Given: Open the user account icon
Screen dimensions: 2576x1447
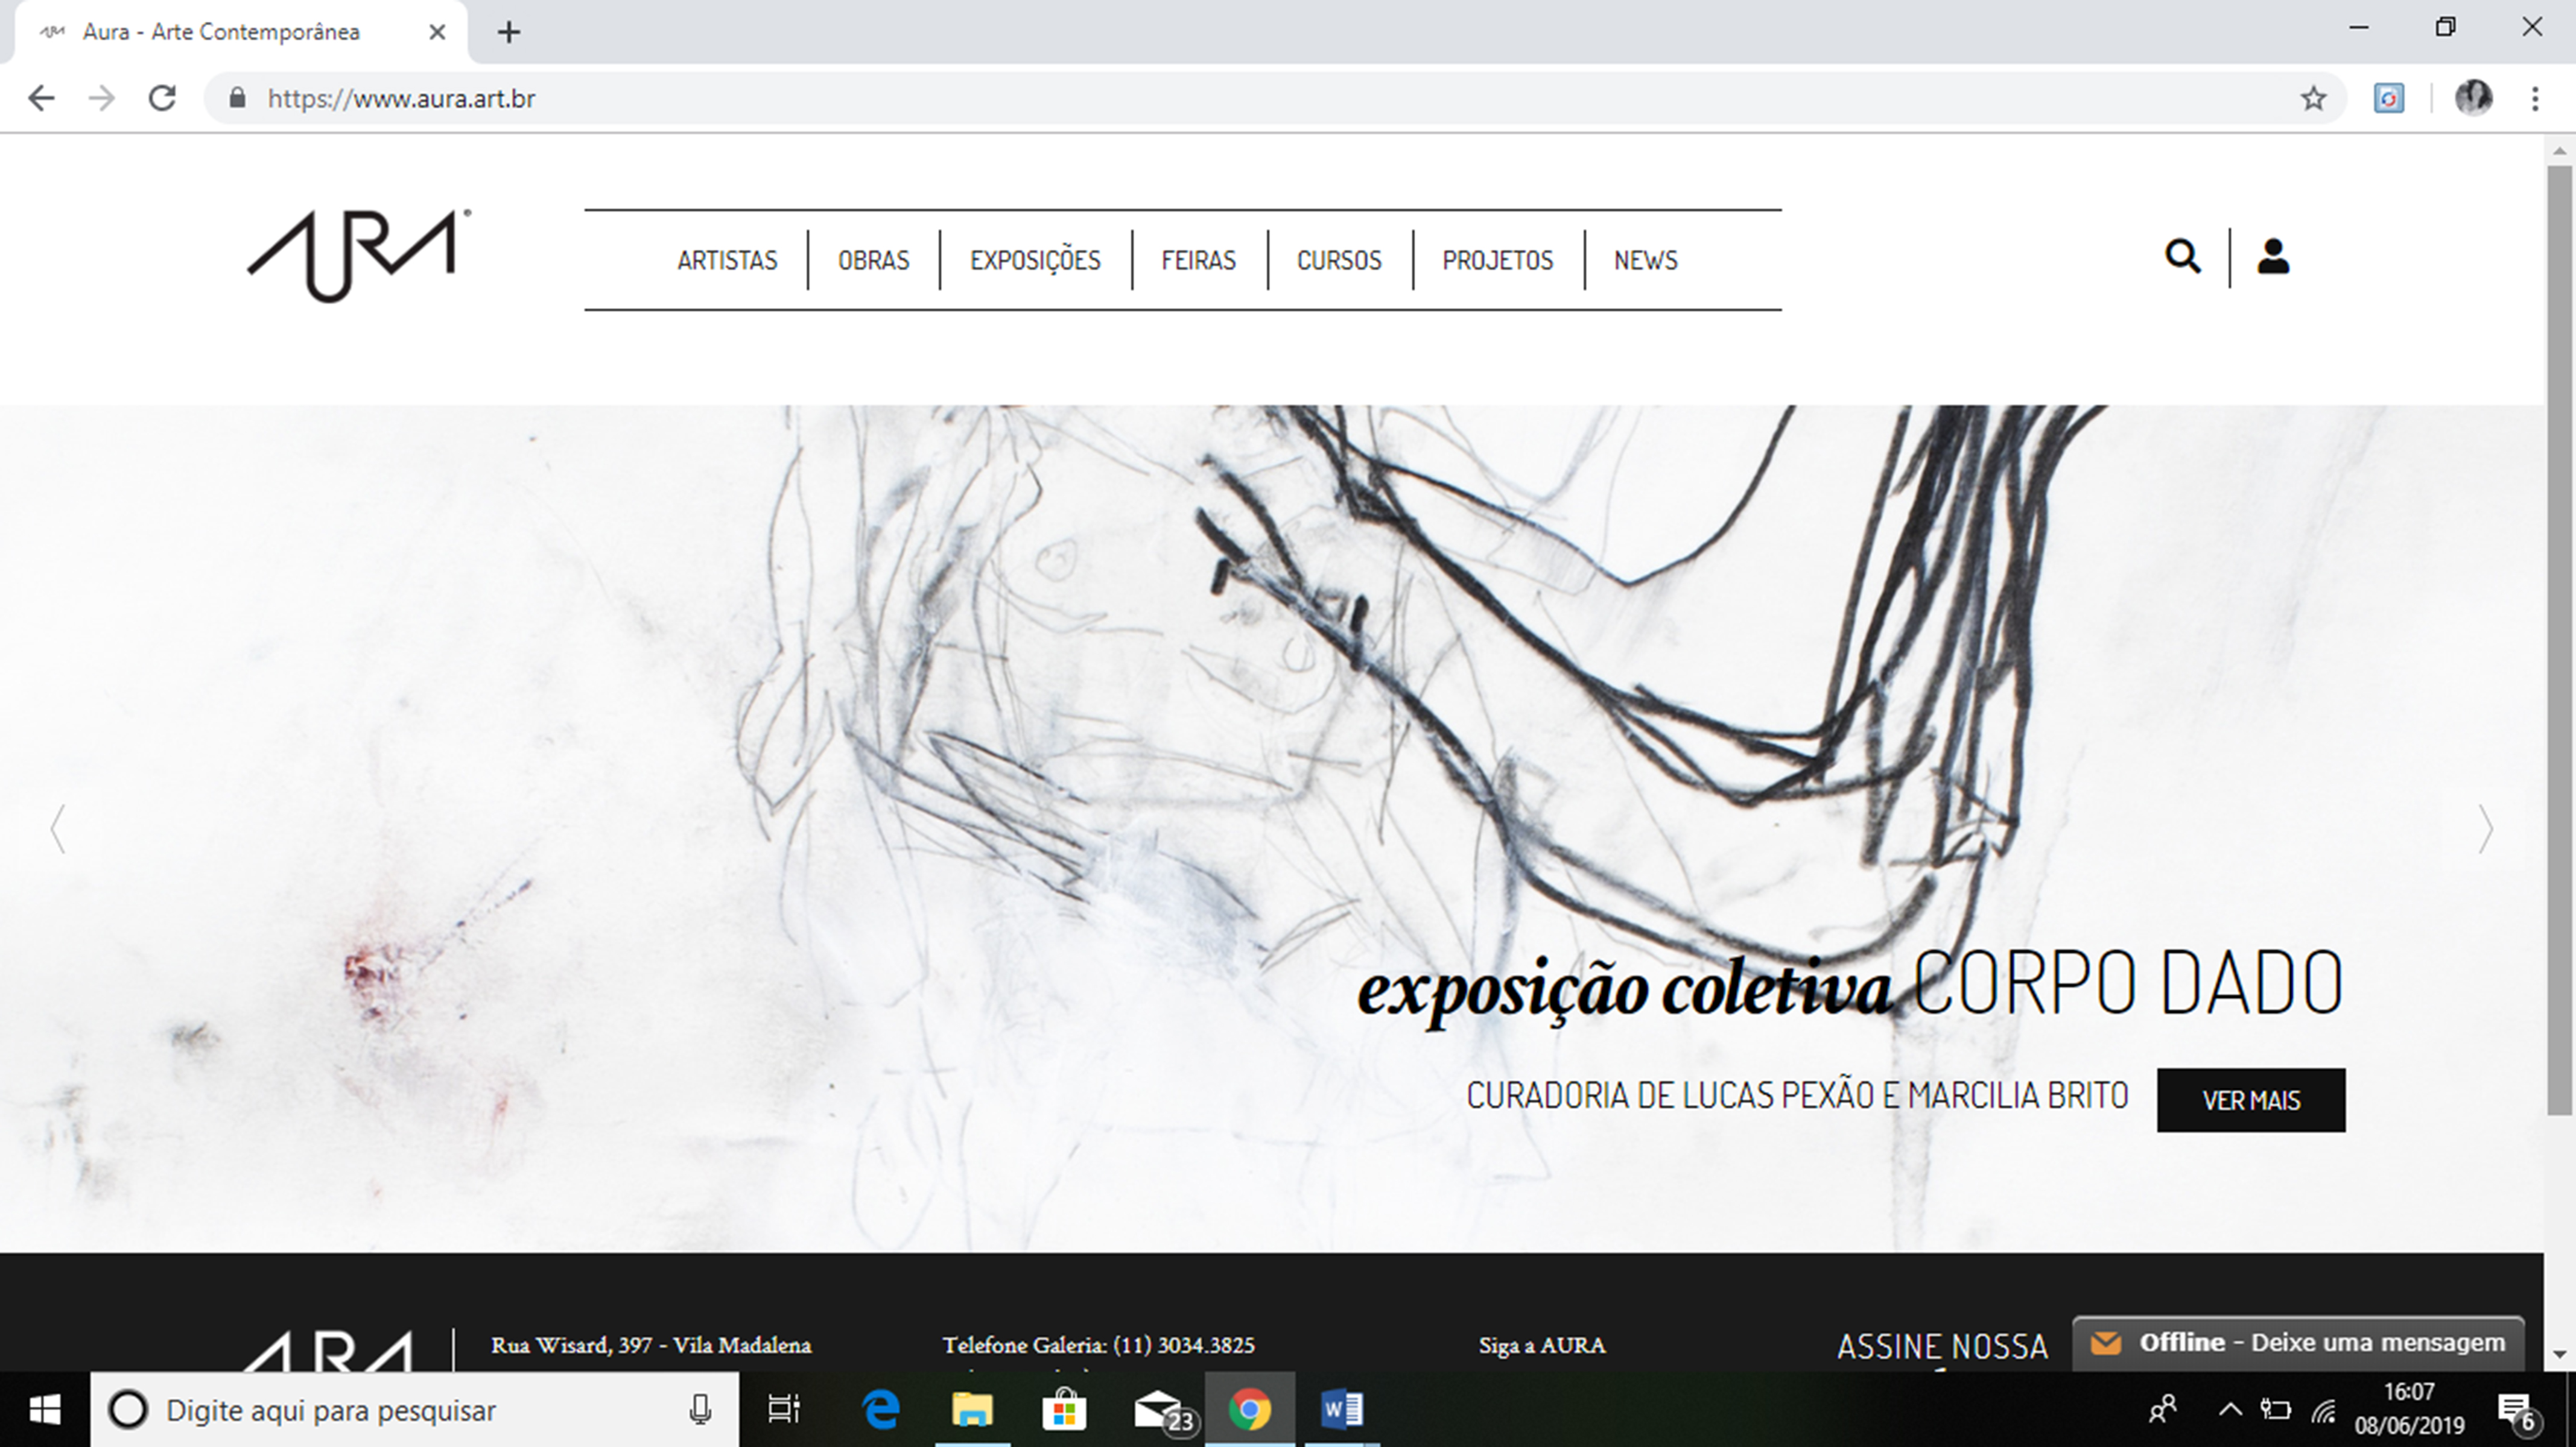Looking at the screenshot, I should [2272, 257].
